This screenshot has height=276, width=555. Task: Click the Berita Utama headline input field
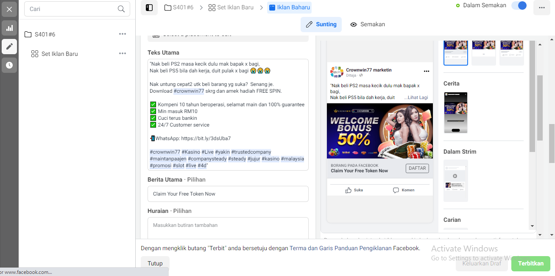click(x=228, y=194)
